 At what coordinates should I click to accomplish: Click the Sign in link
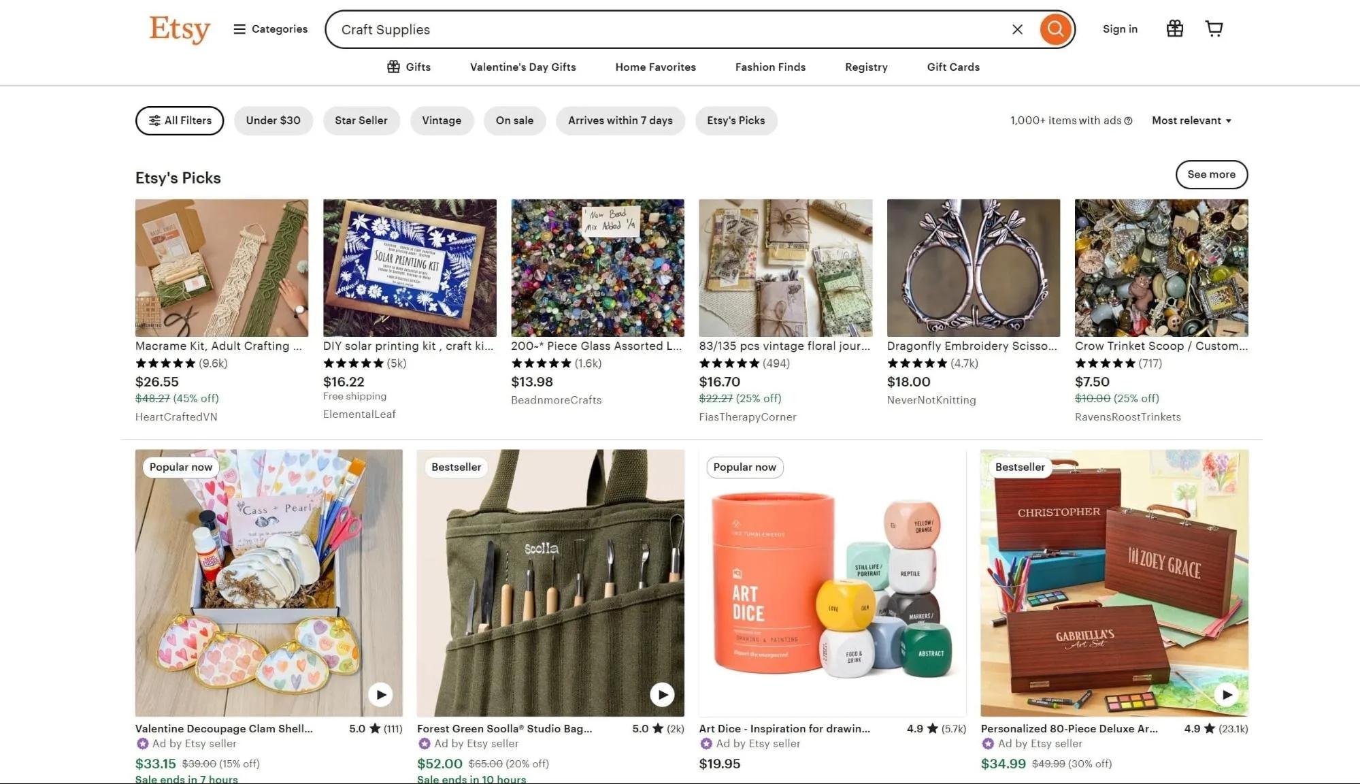coord(1120,29)
